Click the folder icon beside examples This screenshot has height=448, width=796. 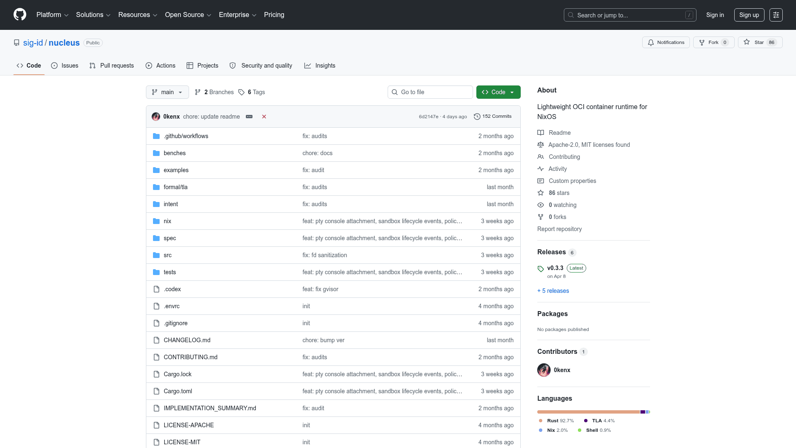pyautogui.click(x=156, y=170)
